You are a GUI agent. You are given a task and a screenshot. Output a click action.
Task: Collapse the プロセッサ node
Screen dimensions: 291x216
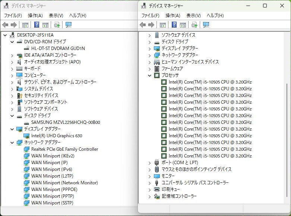pyautogui.click(x=149, y=75)
